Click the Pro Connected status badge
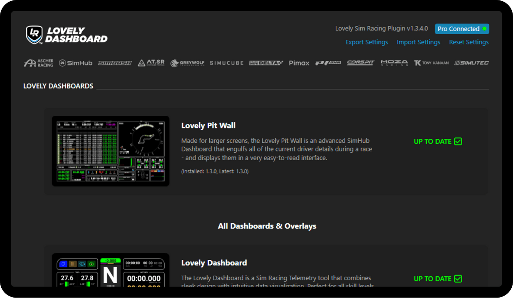The height and width of the screenshot is (298, 513). 462,29
